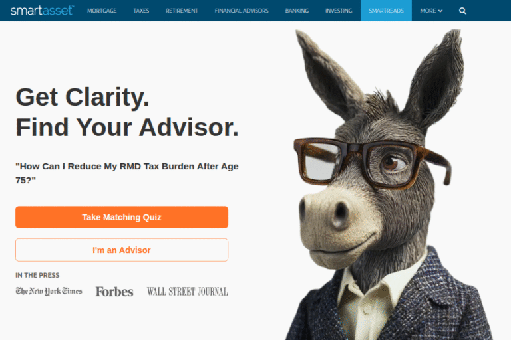Switch to the SmartReads tab
Image resolution: width=511 pixels, height=340 pixels.
tap(386, 11)
